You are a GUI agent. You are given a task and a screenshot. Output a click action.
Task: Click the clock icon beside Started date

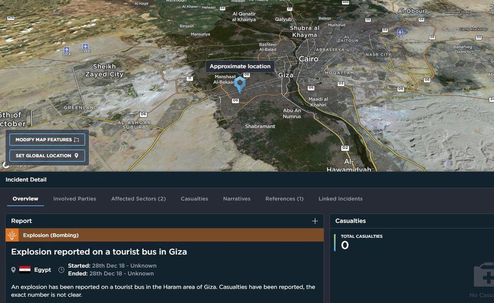coord(61,270)
